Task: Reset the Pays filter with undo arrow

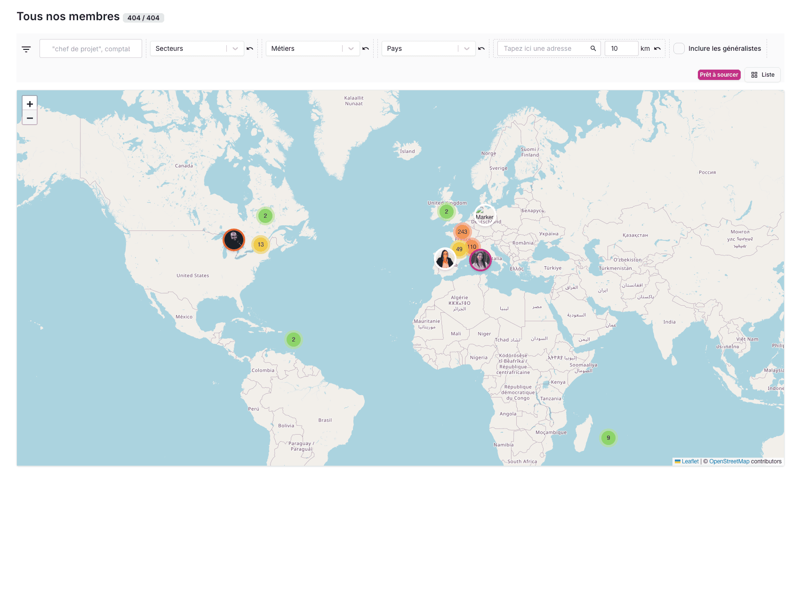Action: pos(481,48)
